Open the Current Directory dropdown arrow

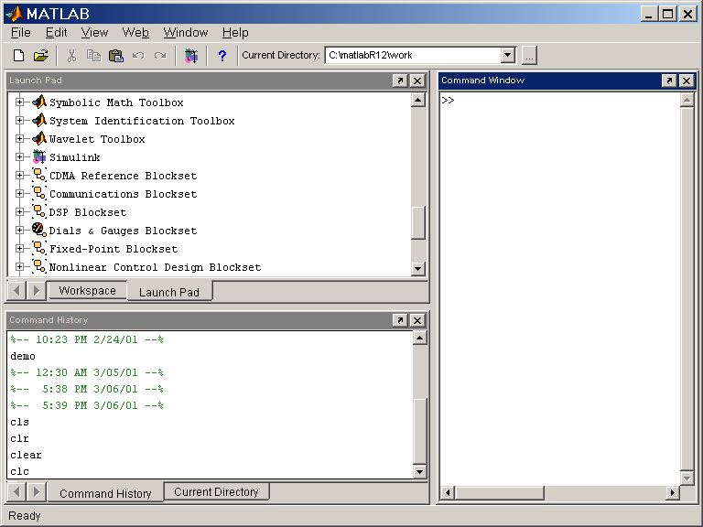507,55
